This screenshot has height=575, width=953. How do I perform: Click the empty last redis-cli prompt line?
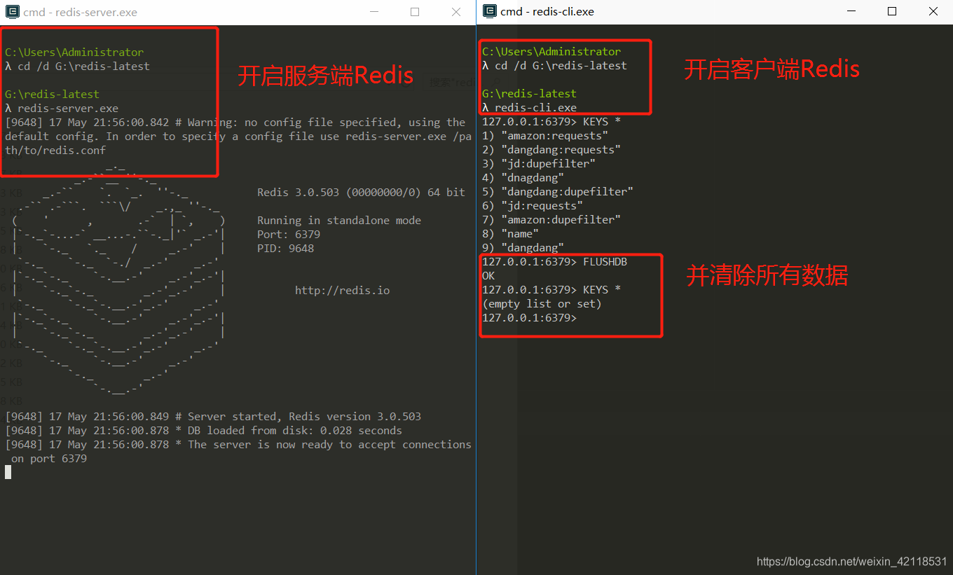(529, 317)
